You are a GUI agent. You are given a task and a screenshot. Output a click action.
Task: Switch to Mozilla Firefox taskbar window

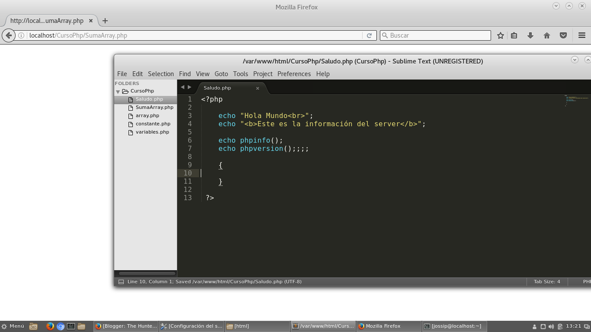click(x=389, y=326)
